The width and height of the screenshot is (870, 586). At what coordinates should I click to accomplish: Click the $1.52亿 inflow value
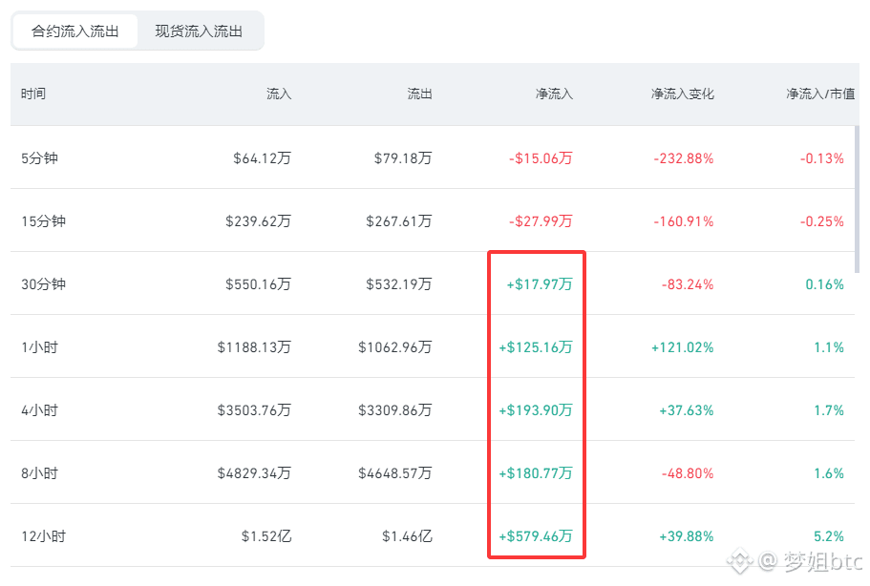click(x=266, y=536)
